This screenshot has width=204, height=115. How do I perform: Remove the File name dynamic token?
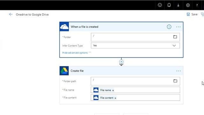pos(113,90)
